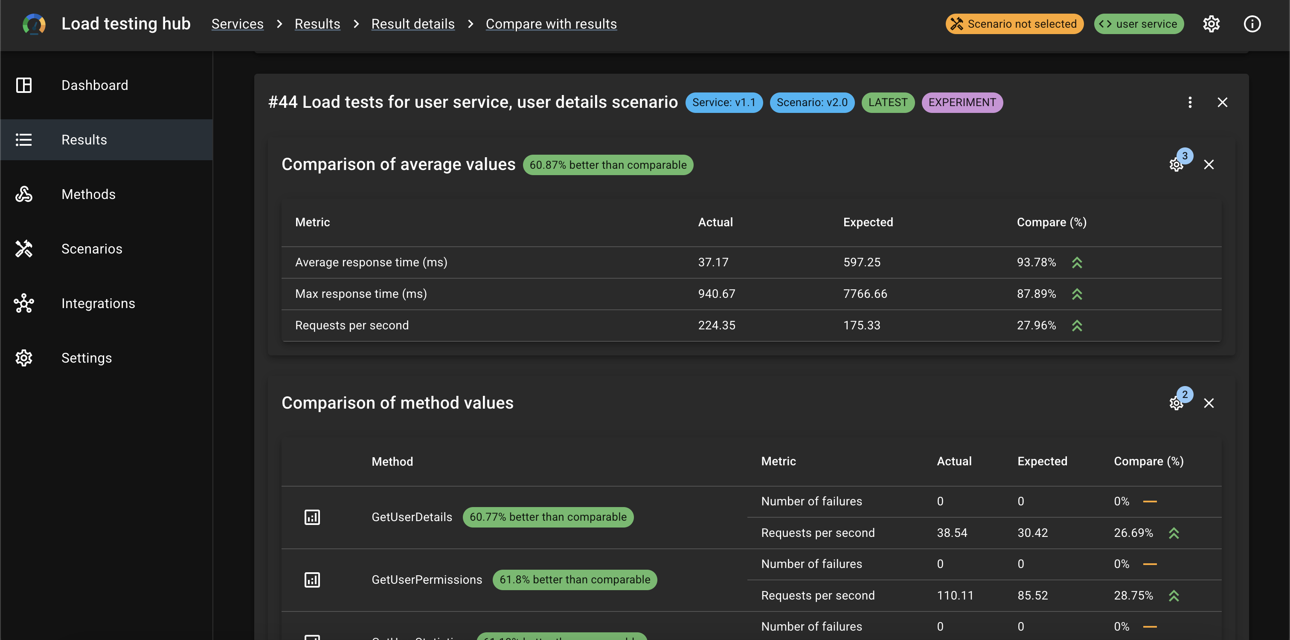The image size is (1290, 640).
Task: Click the Scenario: v2.0 tag
Action: 812,103
